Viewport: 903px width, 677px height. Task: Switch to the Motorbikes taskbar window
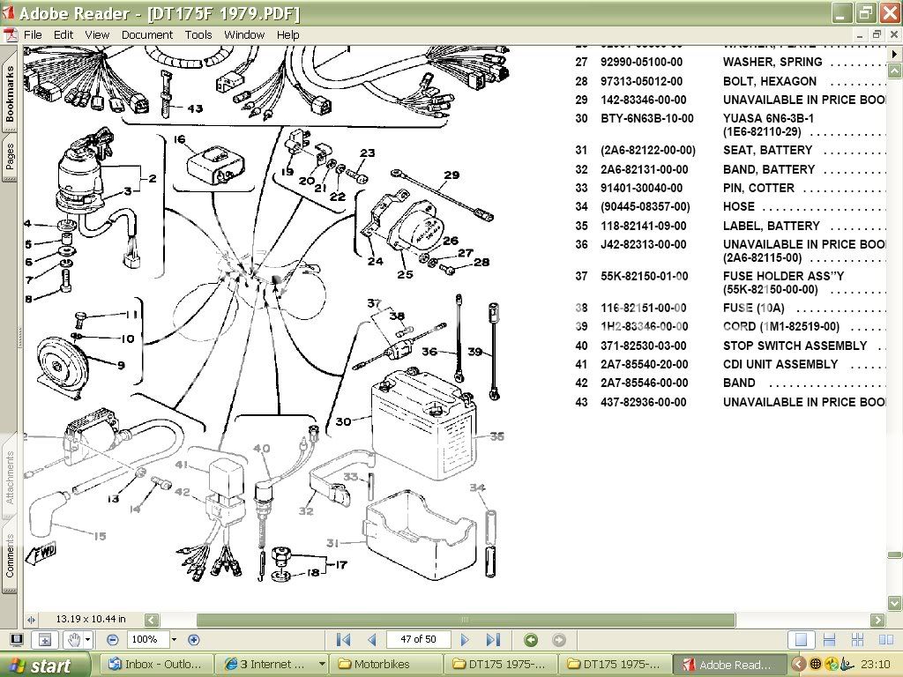(x=385, y=665)
